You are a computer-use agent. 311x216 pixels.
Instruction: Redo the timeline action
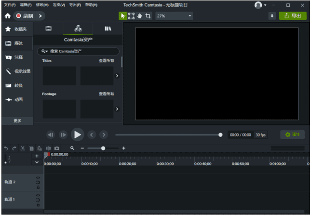(14, 148)
